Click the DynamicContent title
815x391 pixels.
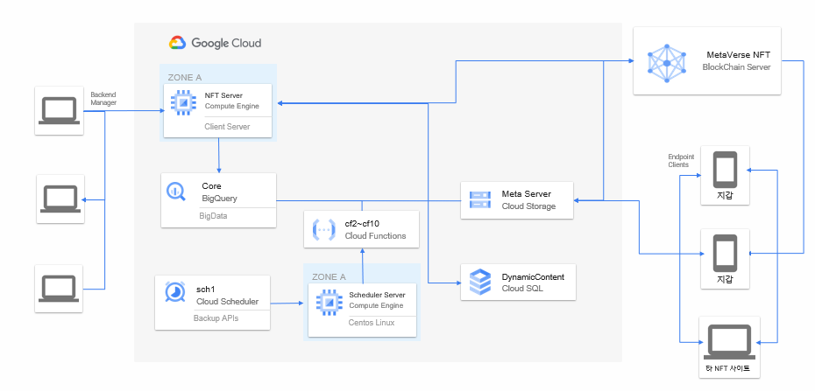[x=533, y=277]
